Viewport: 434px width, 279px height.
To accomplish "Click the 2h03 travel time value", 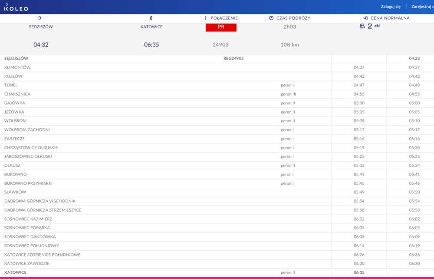I will [x=289, y=27].
